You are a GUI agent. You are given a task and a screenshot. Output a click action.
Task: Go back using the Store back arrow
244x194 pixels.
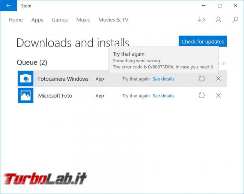[9, 6]
